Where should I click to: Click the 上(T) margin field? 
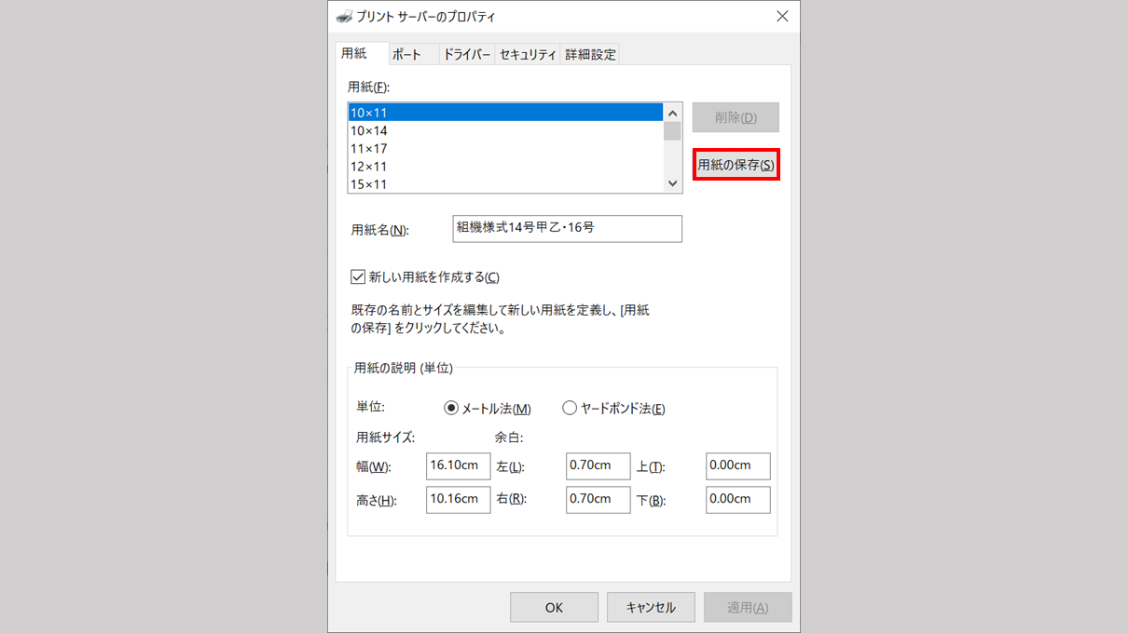(x=738, y=466)
